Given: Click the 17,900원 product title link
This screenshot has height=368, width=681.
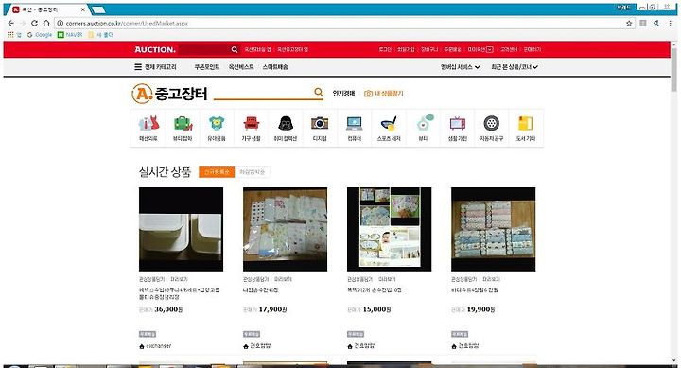Looking at the screenshot, I should point(261,289).
